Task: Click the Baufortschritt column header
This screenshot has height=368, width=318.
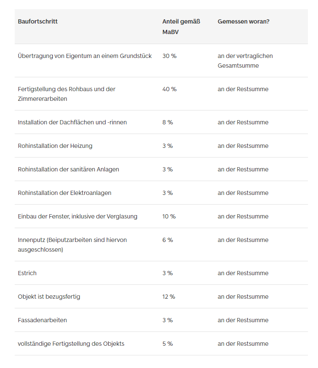Action: pyautogui.click(x=38, y=21)
